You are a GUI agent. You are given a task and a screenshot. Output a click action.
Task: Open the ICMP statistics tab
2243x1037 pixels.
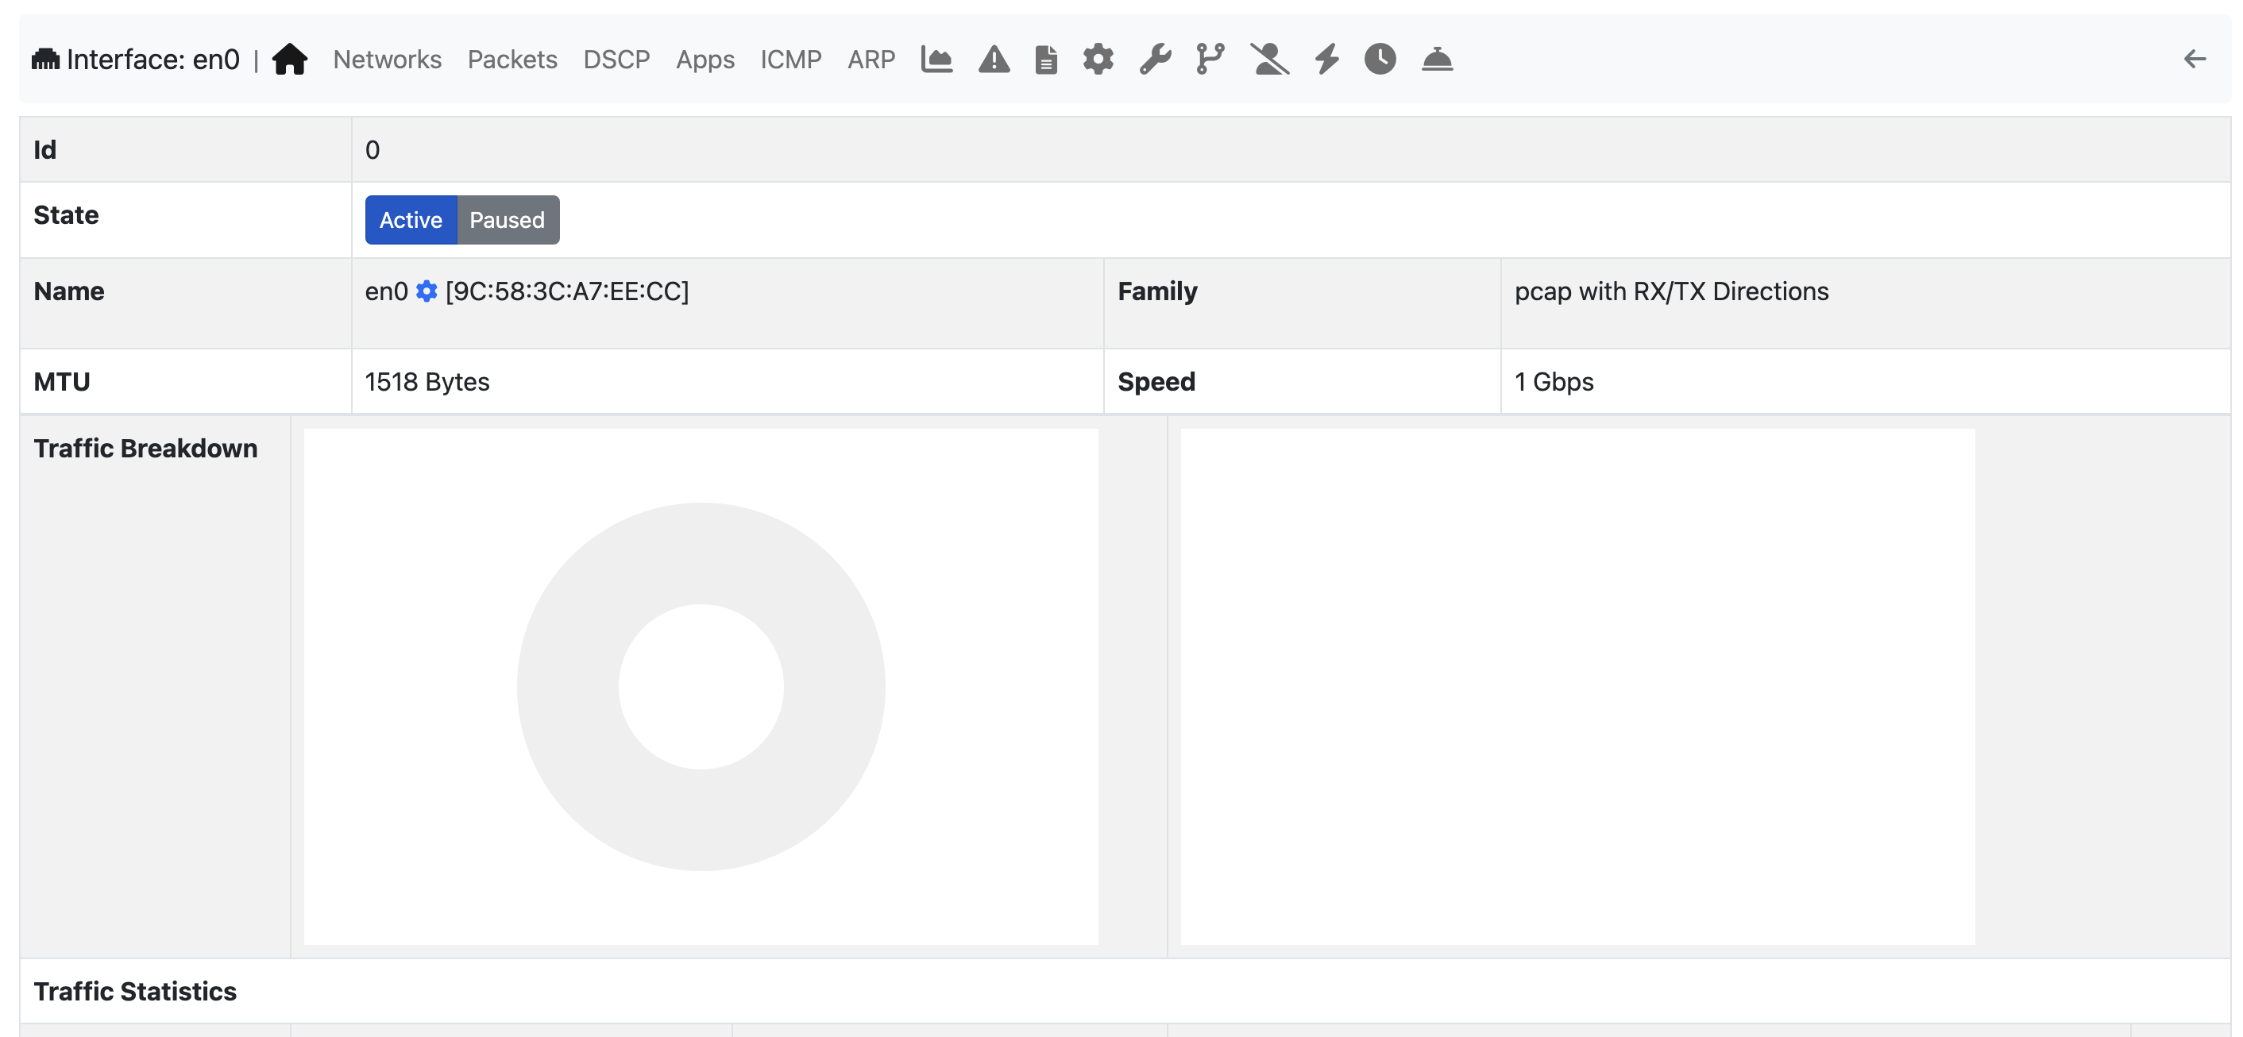[x=789, y=60]
